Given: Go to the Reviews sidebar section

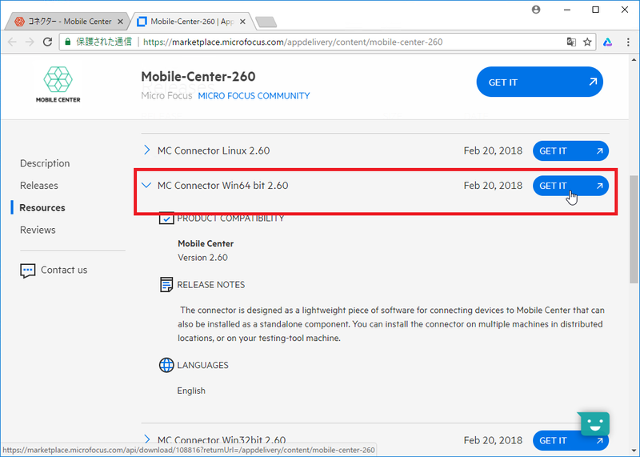Looking at the screenshot, I should click(38, 230).
